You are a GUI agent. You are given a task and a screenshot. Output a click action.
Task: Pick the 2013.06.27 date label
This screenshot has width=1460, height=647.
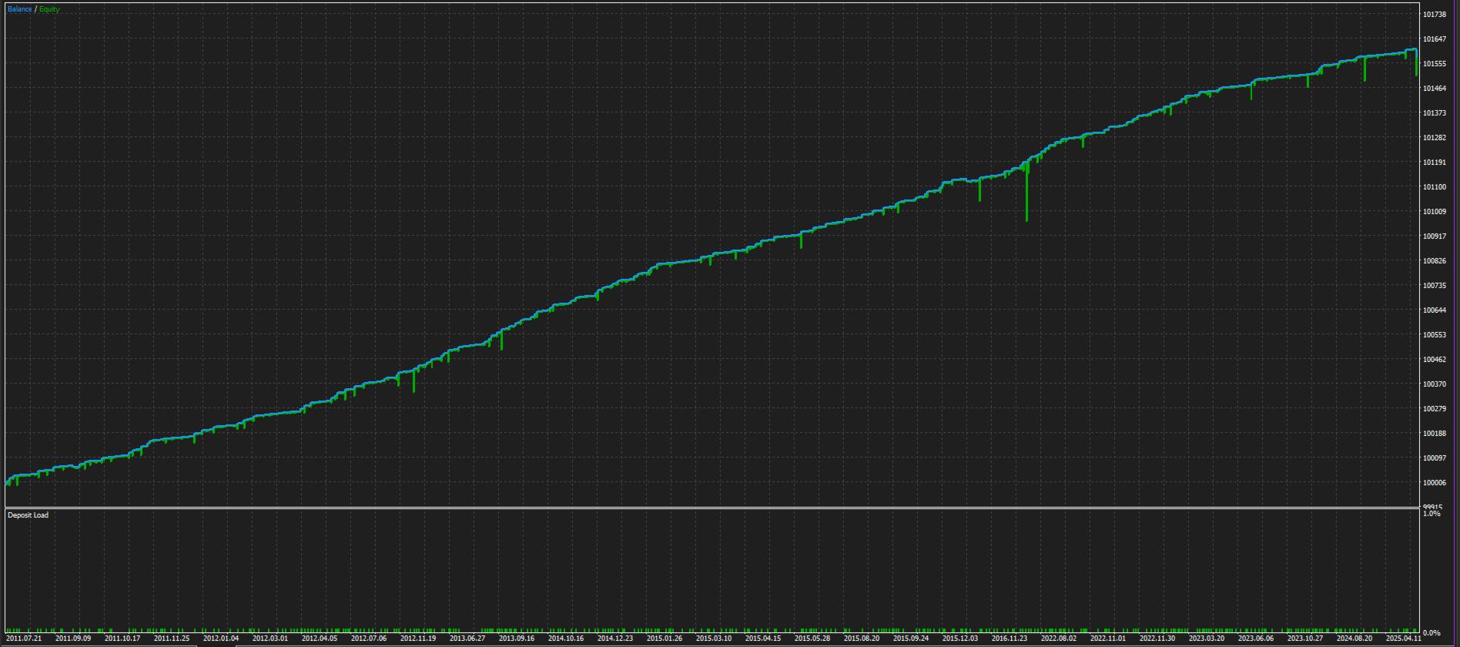(467, 639)
